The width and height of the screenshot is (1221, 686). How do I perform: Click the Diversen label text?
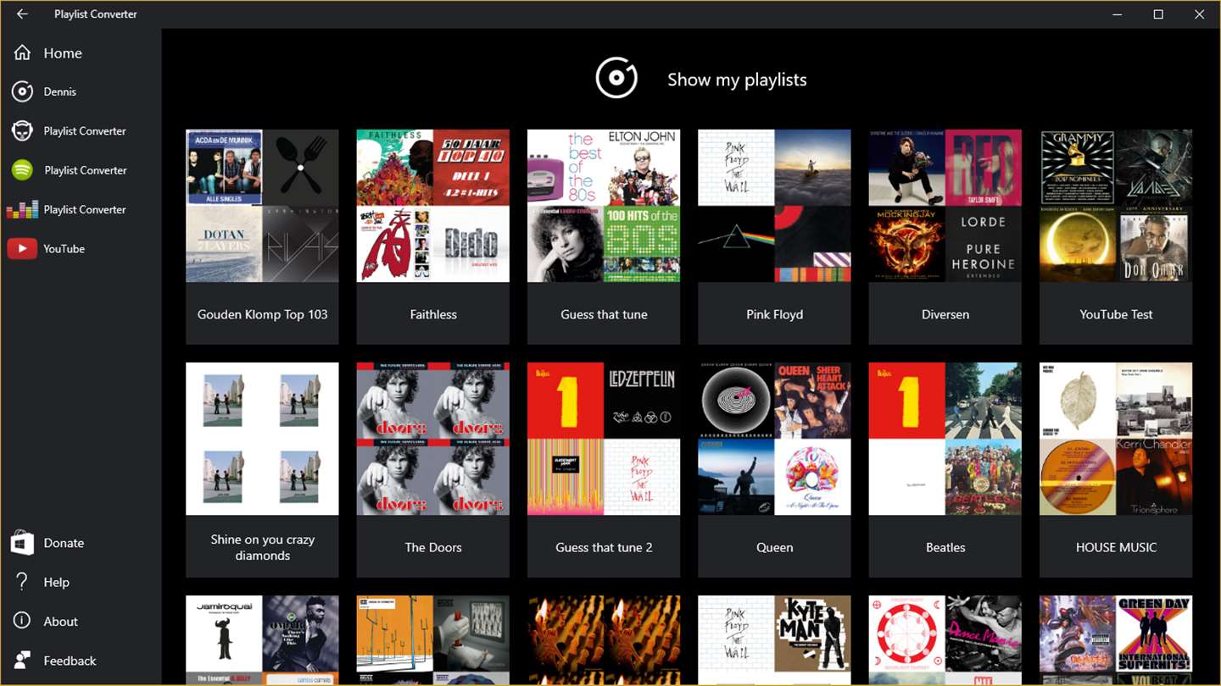click(945, 314)
